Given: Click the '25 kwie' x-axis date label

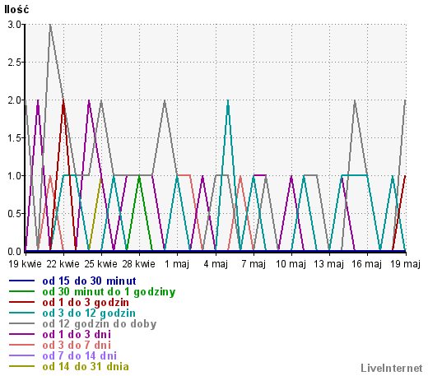Looking at the screenshot, I should point(100,264).
